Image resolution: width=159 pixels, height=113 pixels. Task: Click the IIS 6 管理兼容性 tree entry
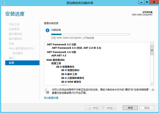65,67
